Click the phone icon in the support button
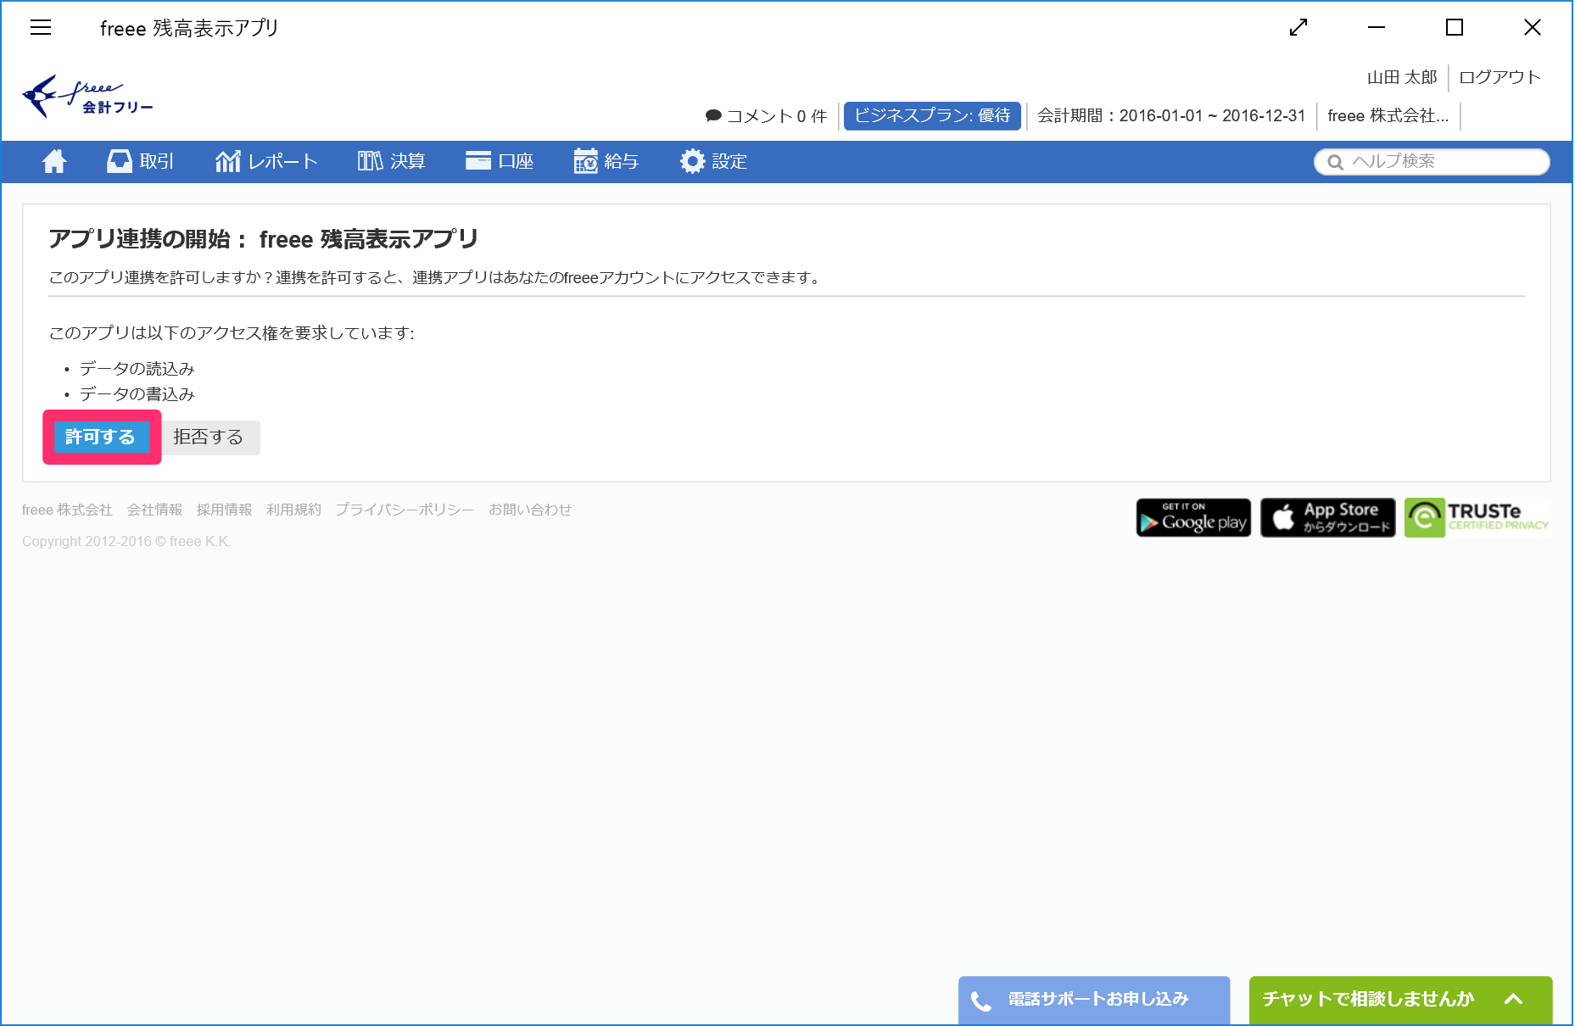 (981, 1001)
